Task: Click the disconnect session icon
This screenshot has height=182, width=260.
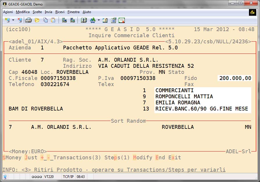Action: coord(20,20)
